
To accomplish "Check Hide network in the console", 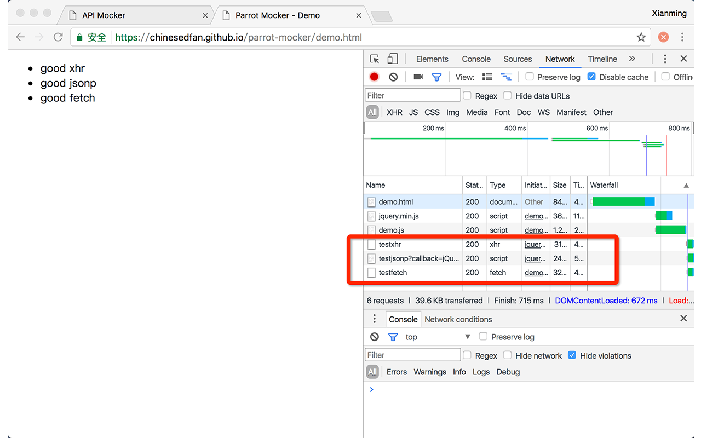I will click(508, 355).
